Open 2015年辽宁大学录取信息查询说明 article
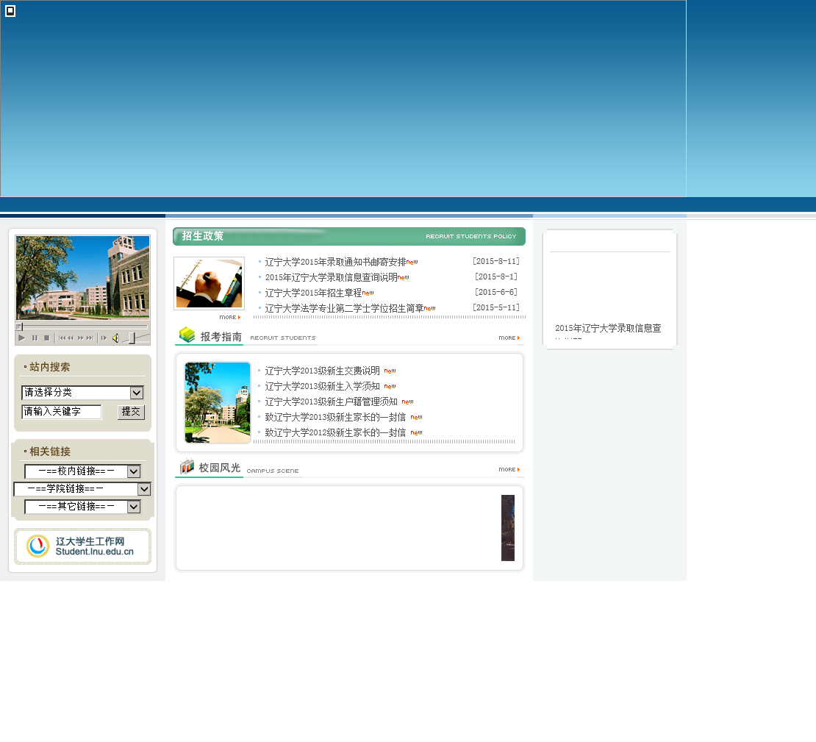This screenshot has width=816, height=742. [331, 277]
